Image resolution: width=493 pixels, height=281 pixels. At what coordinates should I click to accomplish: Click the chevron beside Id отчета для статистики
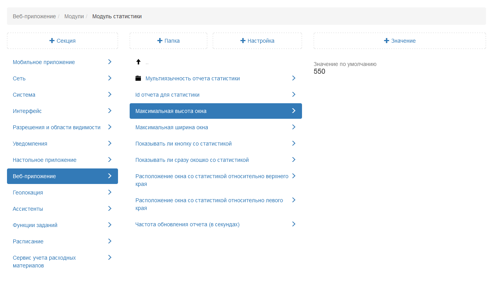pyautogui.click(x=293, y=95)
